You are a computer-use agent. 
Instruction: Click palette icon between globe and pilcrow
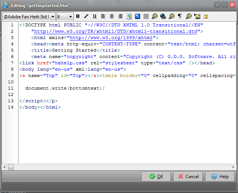[172, 16]
